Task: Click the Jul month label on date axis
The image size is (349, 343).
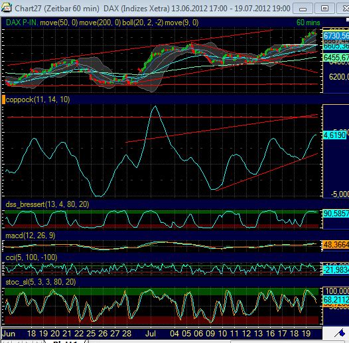Action: tap(151, 334)
